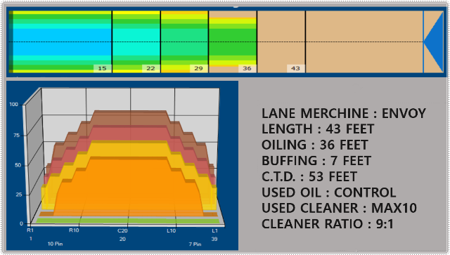450x255 pixels.
Task: Select the 43 feet distance marker
Action: pos(295,68)
